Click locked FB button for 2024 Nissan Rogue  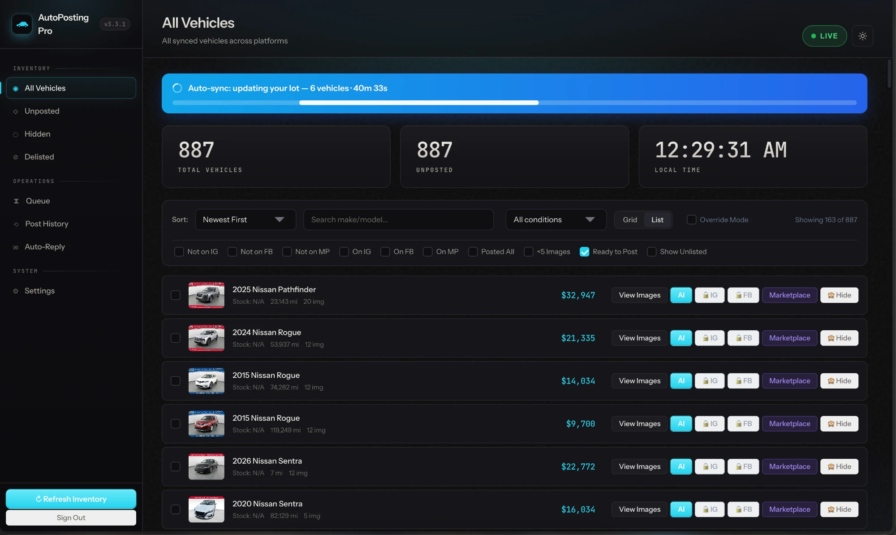743,338
